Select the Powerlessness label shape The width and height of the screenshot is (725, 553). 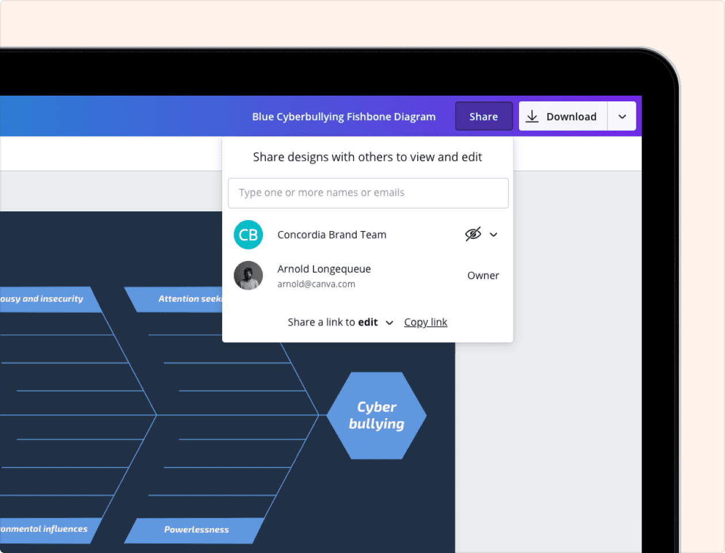click(x=194, y=530)
